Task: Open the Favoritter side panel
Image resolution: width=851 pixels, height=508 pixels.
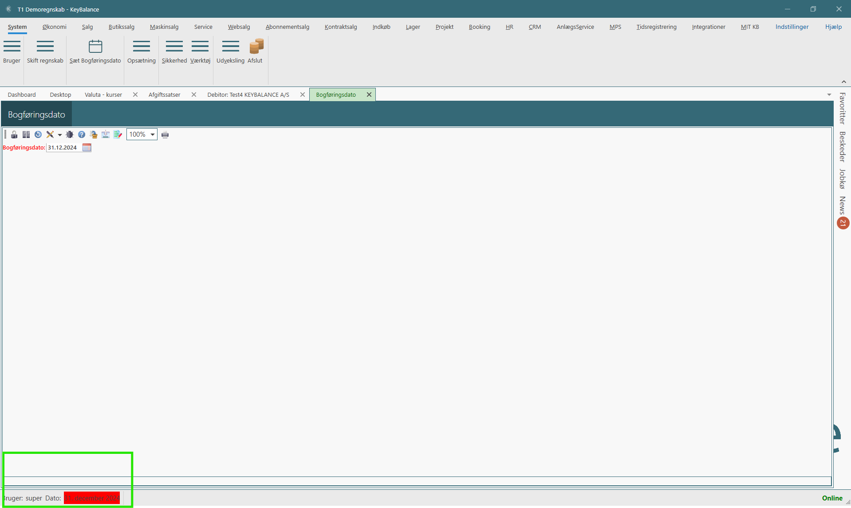Action: point(842,108)
